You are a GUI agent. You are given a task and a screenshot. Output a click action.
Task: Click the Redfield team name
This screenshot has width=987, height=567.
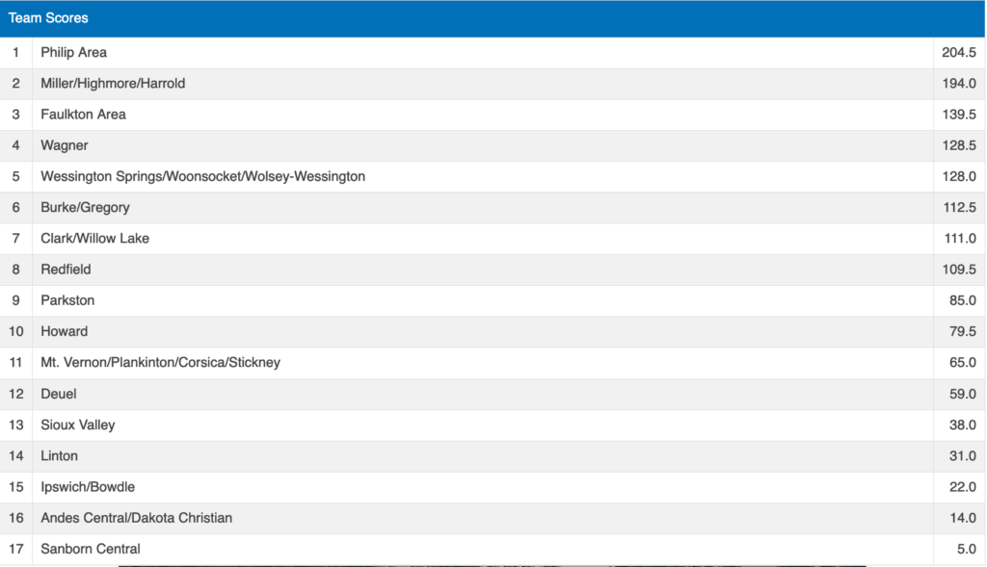tap(66, 270)
